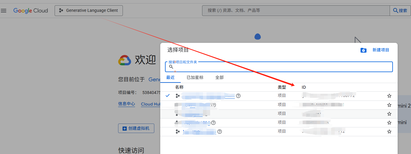Open manage resources folder-gear icon
Image resolution: width=411 pixels, height=154 pixels.
coord(364,50)
